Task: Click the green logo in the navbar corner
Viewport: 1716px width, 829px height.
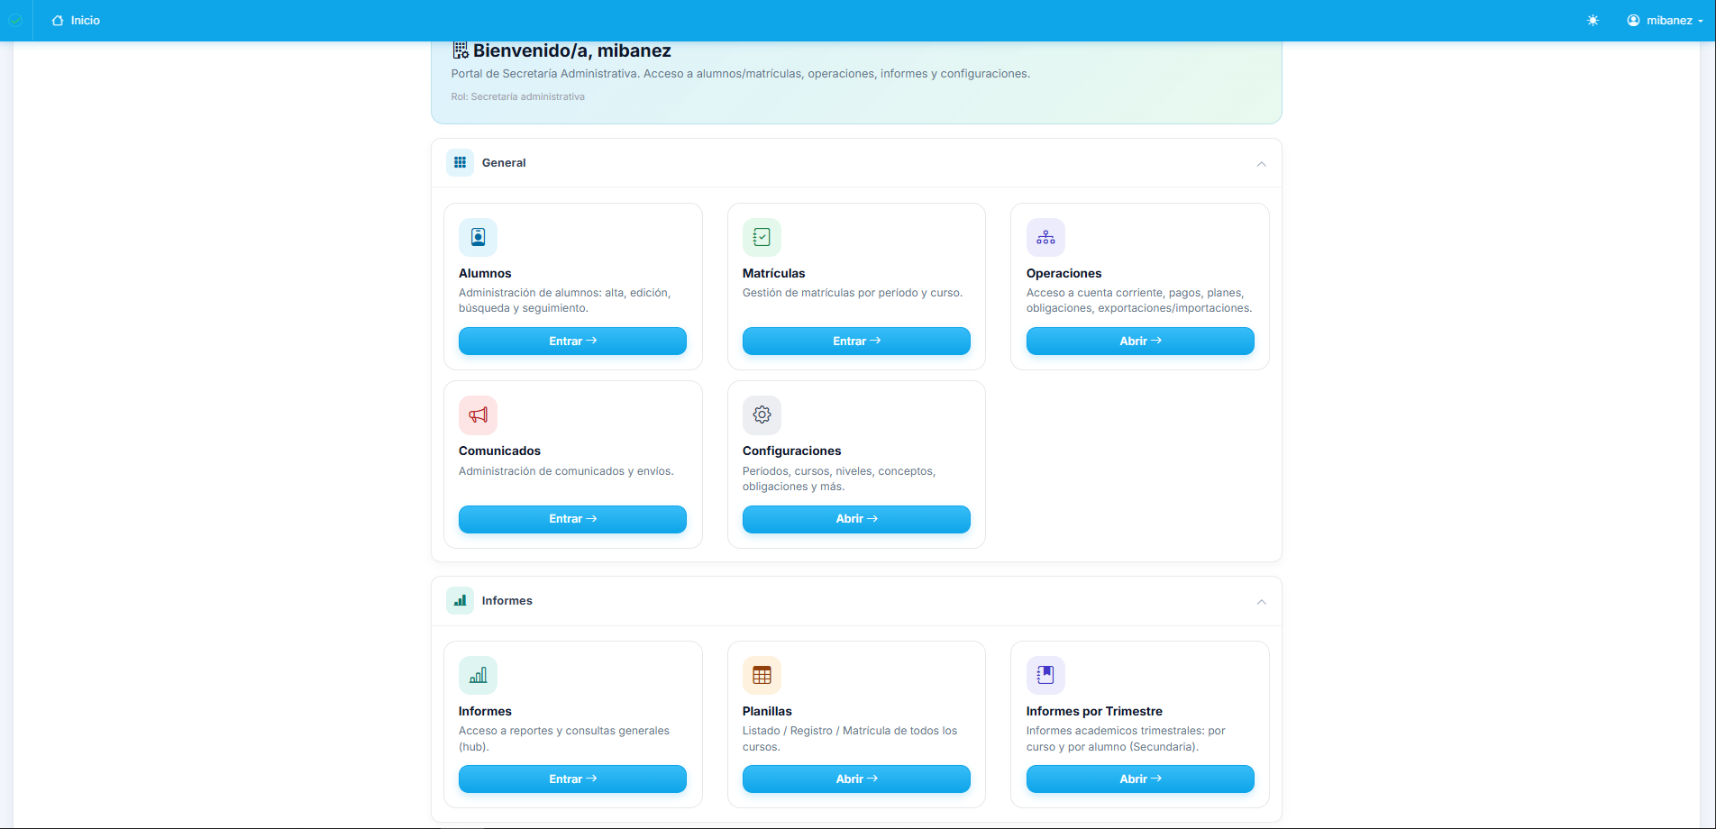Action: click(15, 21)
